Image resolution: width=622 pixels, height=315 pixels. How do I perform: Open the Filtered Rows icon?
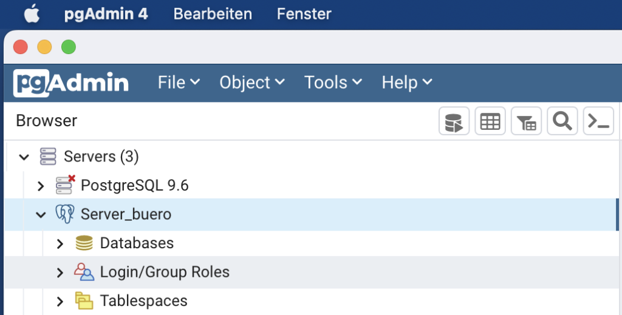(526, 121)
